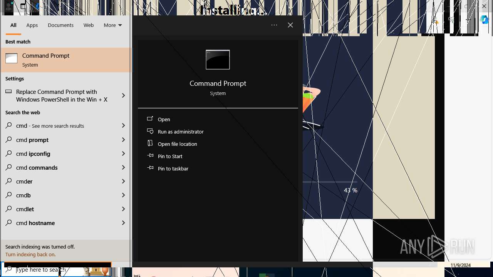Select Replace Command Prompt with PowerShell setting

62,95
